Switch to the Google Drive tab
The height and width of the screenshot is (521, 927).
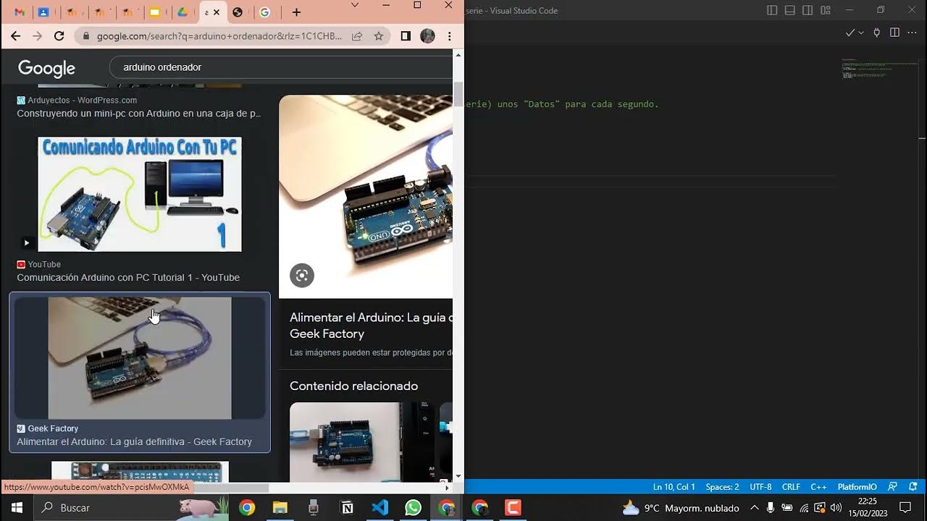tap(183, 12)
